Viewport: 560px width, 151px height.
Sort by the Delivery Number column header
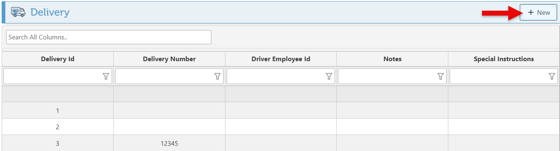[x=169, y=59]
